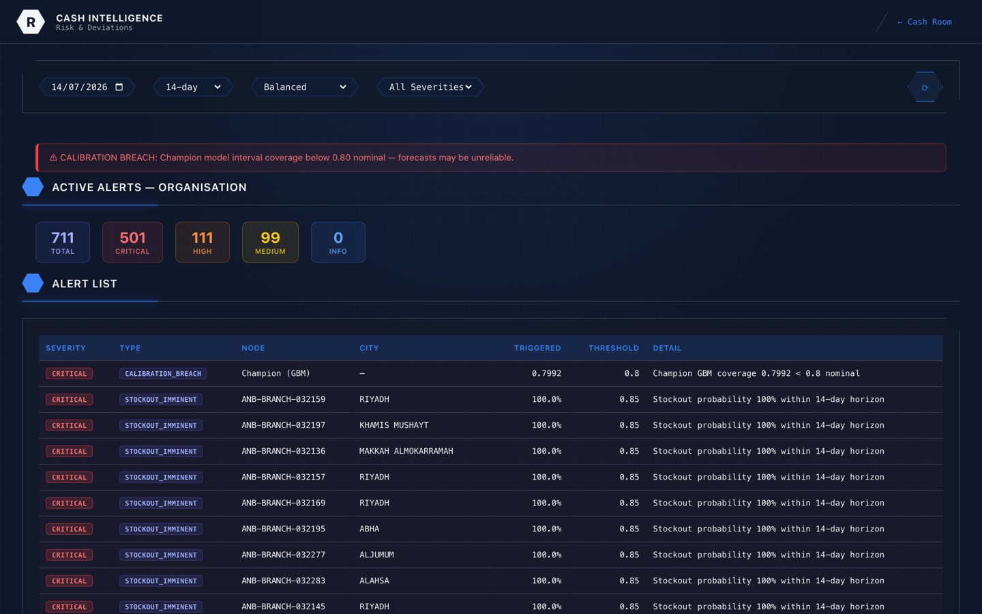Click node ANB-BRANCH-032157
Screen dimensions: 982x614
tap(283, 477)
